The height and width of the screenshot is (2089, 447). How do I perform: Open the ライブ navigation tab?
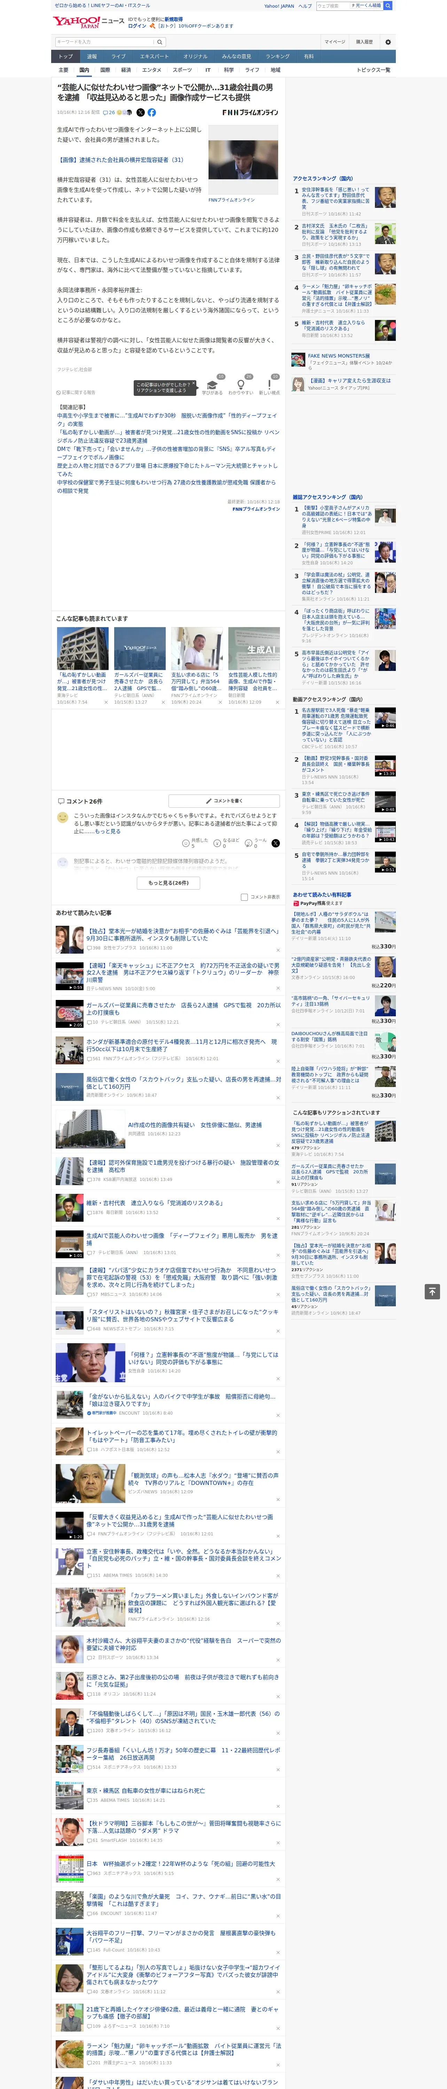pyautogui.click(x=118, y=57)
